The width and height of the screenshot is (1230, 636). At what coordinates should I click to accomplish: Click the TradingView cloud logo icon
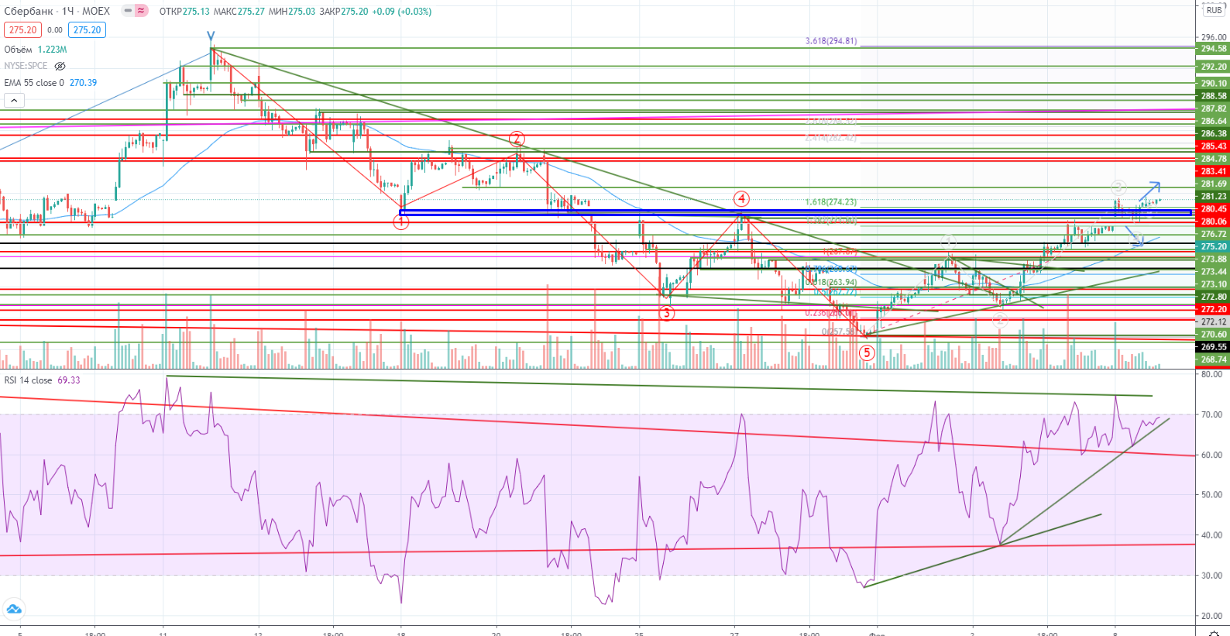point(13,609)
